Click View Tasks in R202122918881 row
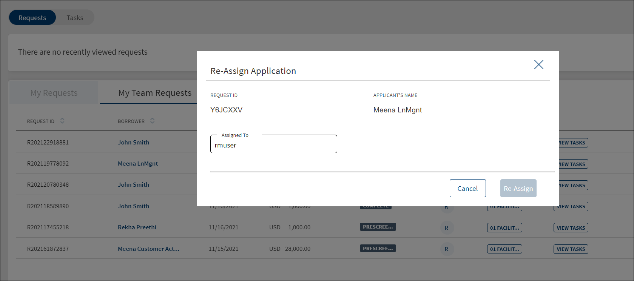The image size is (634, 281). click(x=574, y=143)
